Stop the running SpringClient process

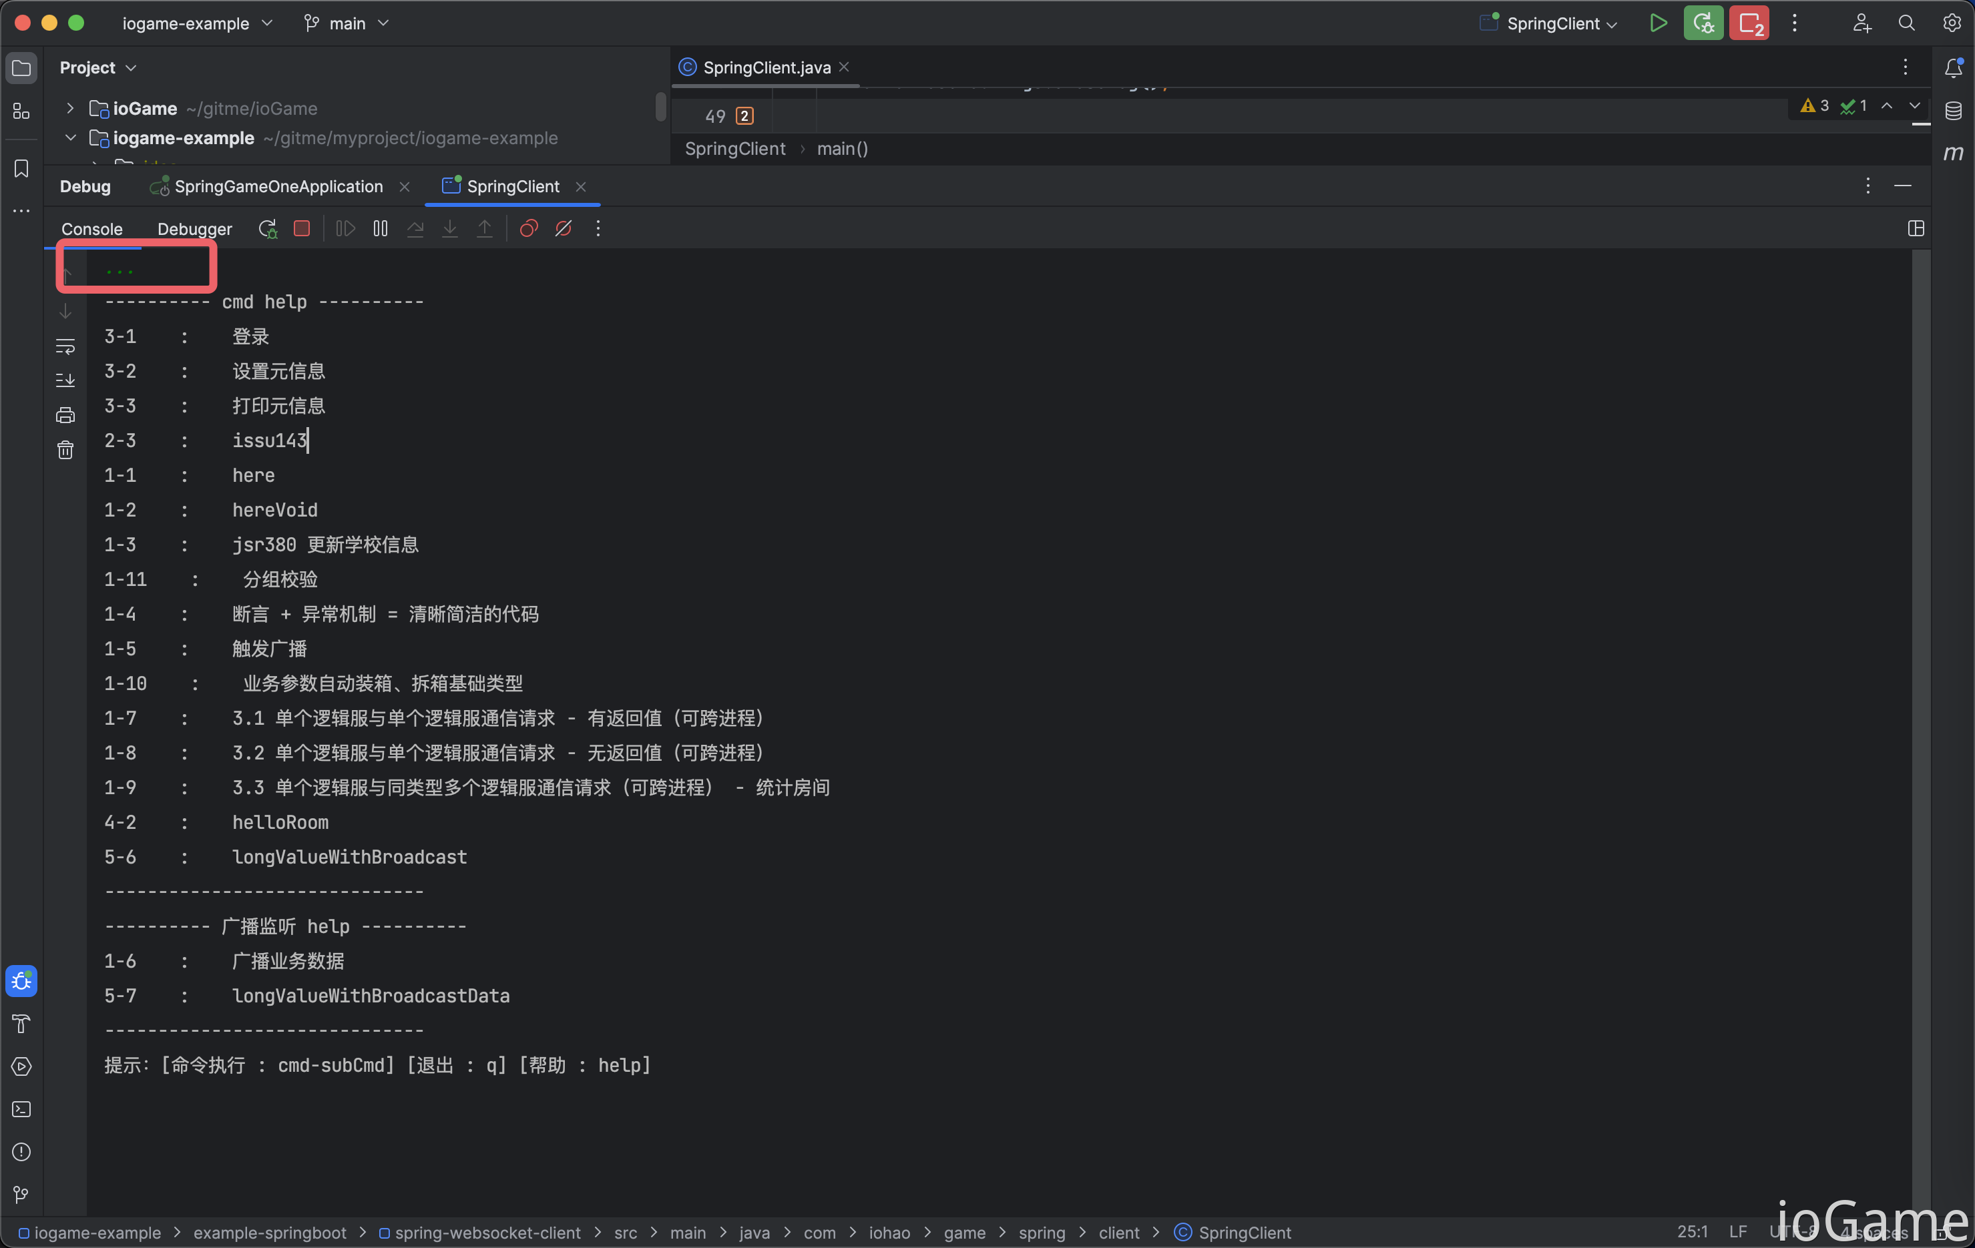click(302, 229)
